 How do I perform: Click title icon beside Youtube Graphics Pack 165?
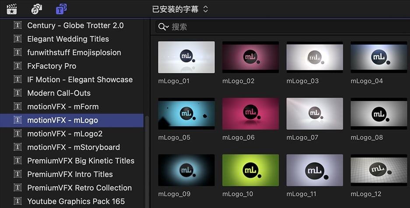click(x=18, y=201)
